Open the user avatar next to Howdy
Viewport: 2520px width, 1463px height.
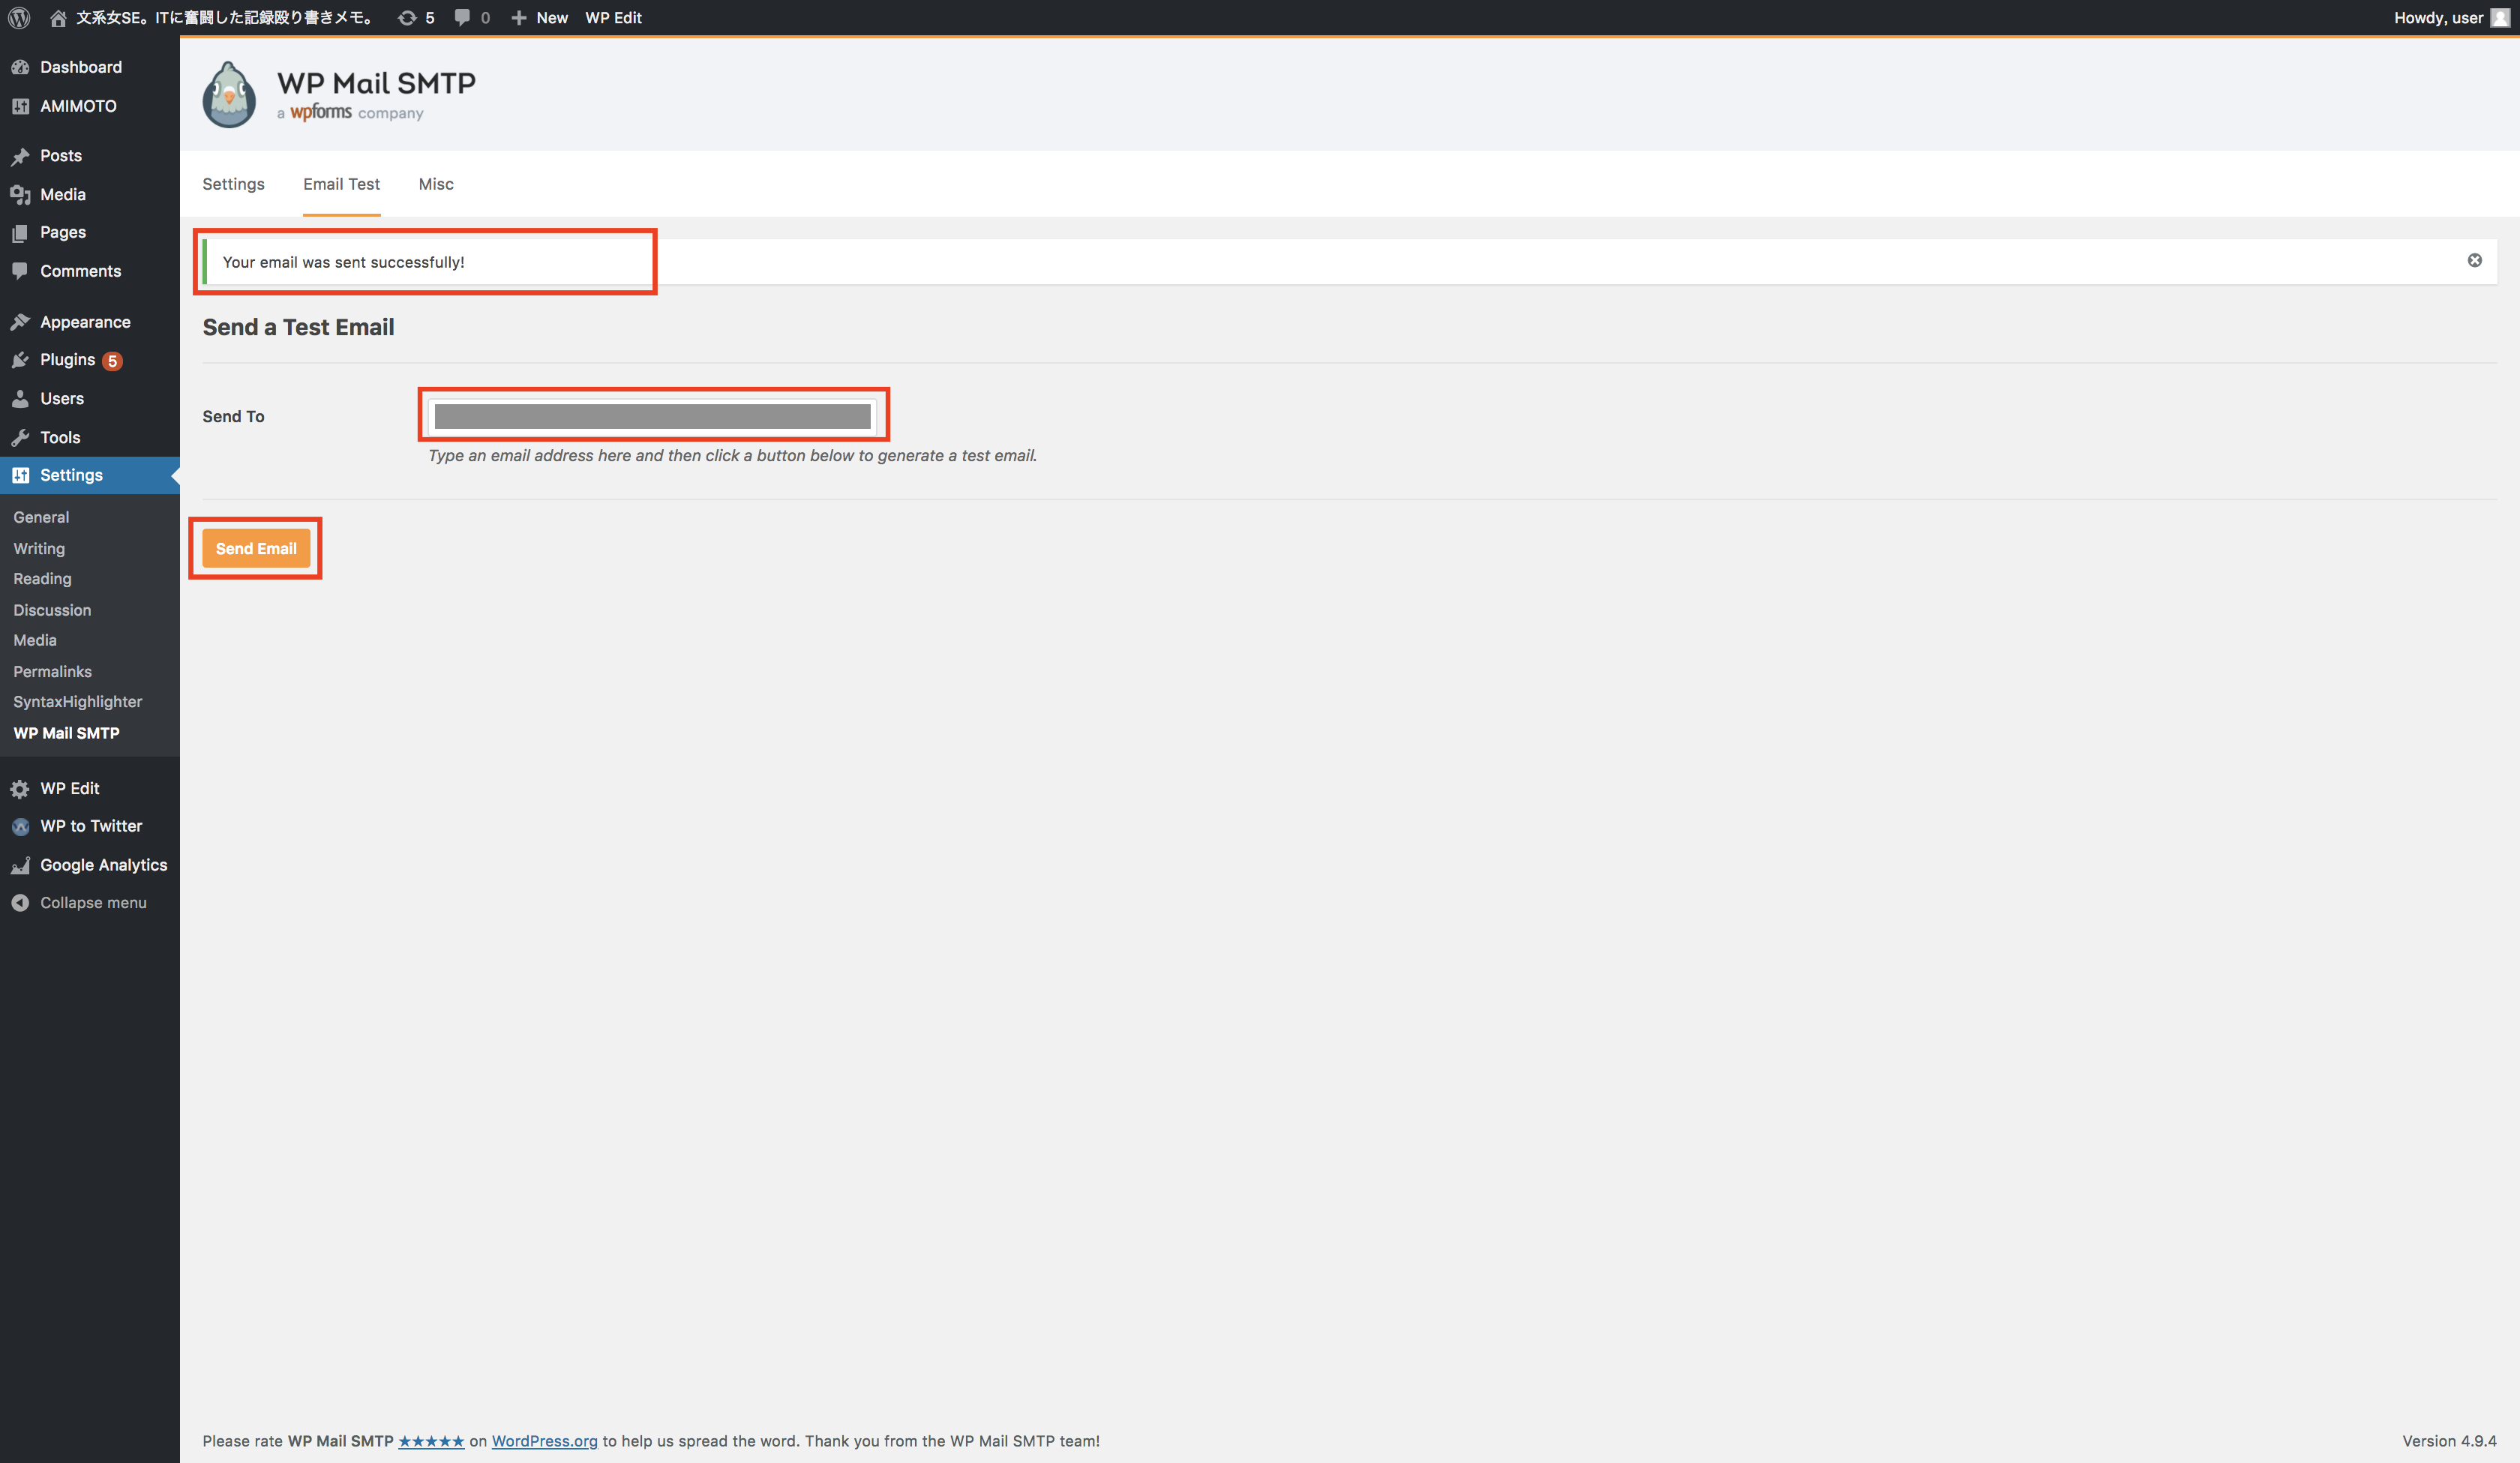pos(2499,18)
